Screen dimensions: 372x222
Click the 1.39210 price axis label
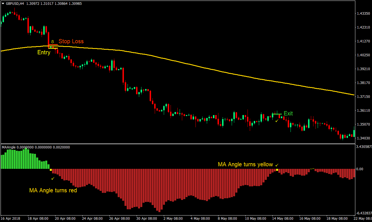pos(363,69)
